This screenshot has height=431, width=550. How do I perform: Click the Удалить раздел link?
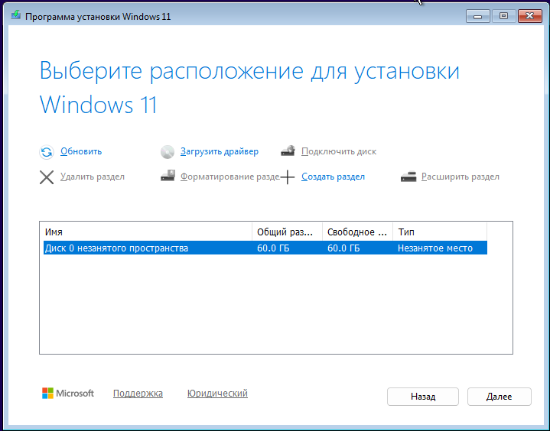93,177
